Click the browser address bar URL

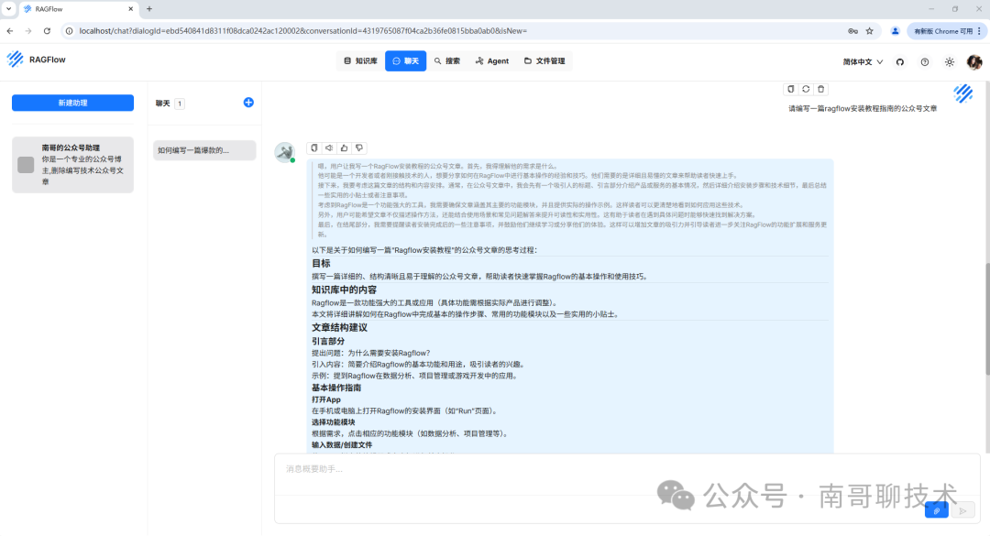click(x=303, y=31)
